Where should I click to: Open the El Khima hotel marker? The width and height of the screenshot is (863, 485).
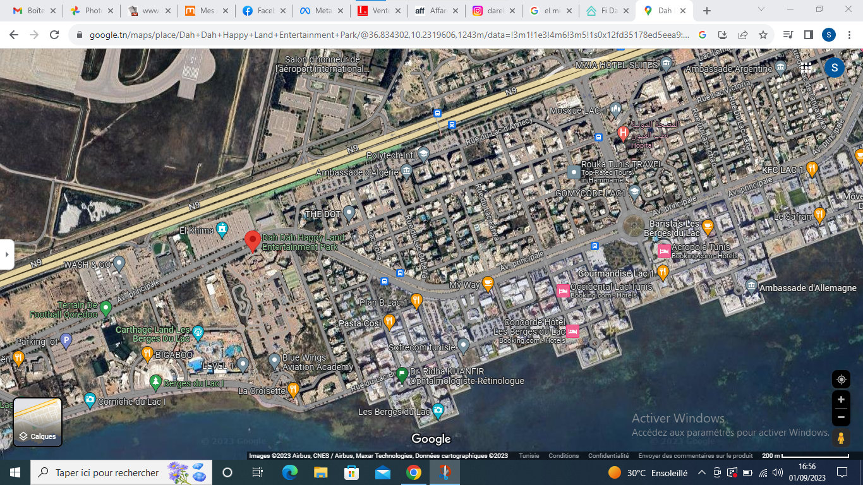(221, 229)
